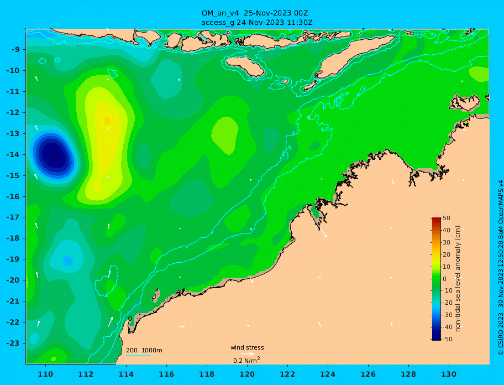This screenshot has width=504, height=385.
Task: Click the small blue anomaly spot near latitude -19
Action: point(68,261)
